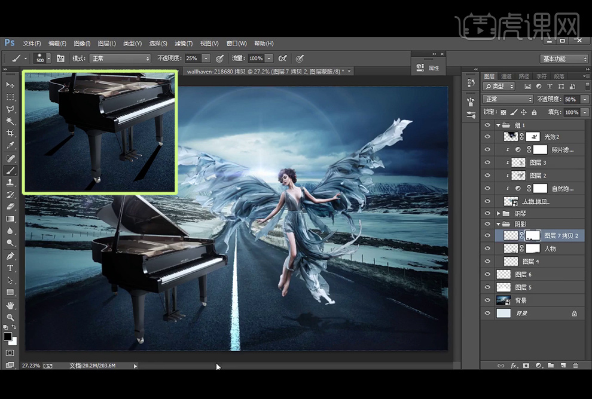
Task: Open the 基本功能 workspace selector
Action: [564, 59]
